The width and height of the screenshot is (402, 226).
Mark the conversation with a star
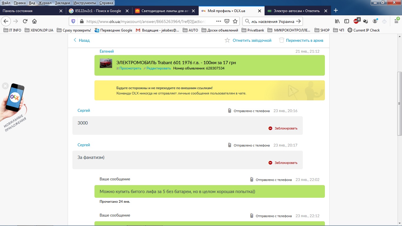(x=248, y=40)
